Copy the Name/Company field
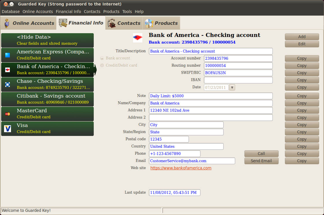The image size is (324, 215). tap(302, 103)
